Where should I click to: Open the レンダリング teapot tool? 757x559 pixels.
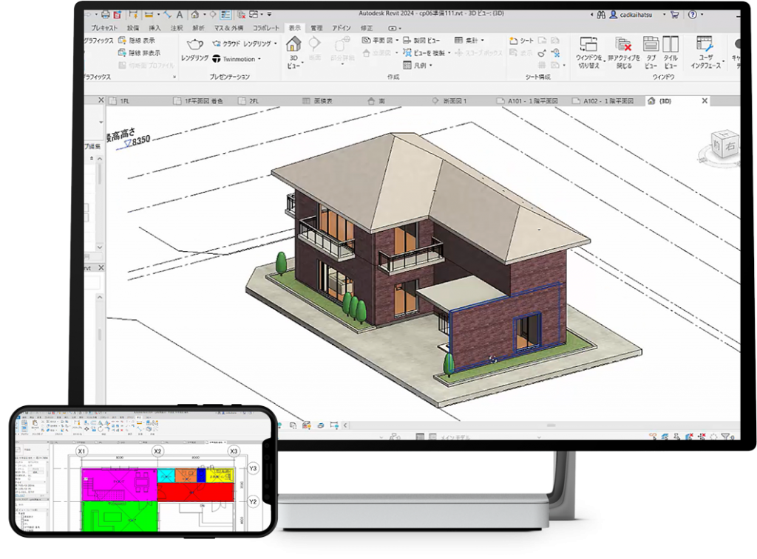pyautogui.click(x=194, y=49)
